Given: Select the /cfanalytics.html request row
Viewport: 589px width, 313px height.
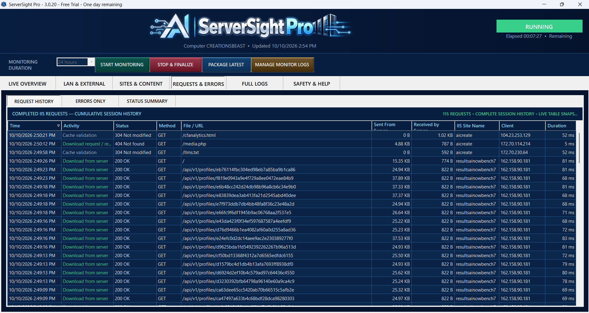Looking at the screenshot, I should [292, 135].
